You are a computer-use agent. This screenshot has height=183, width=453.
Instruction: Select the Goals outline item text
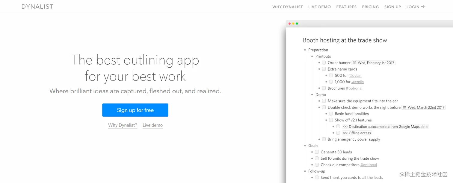pyautogui.click(x=313, y=146)
